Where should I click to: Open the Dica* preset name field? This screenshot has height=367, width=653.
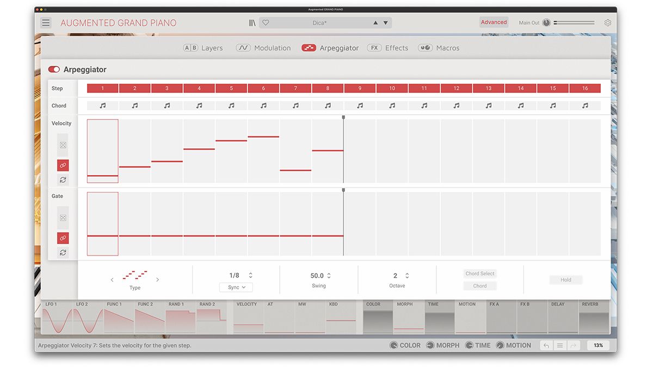[x=318, y=23]
